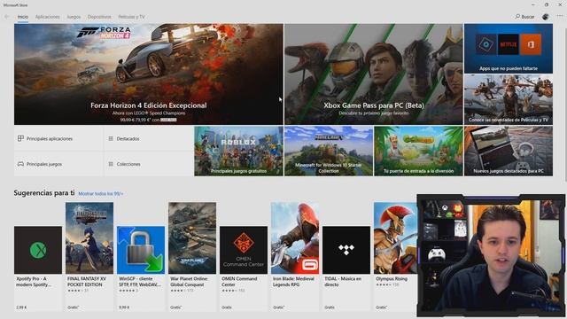Click the Forza Horizon 4 logo
567x319 pixels.
pyautogui.click(x=105, y=33)
